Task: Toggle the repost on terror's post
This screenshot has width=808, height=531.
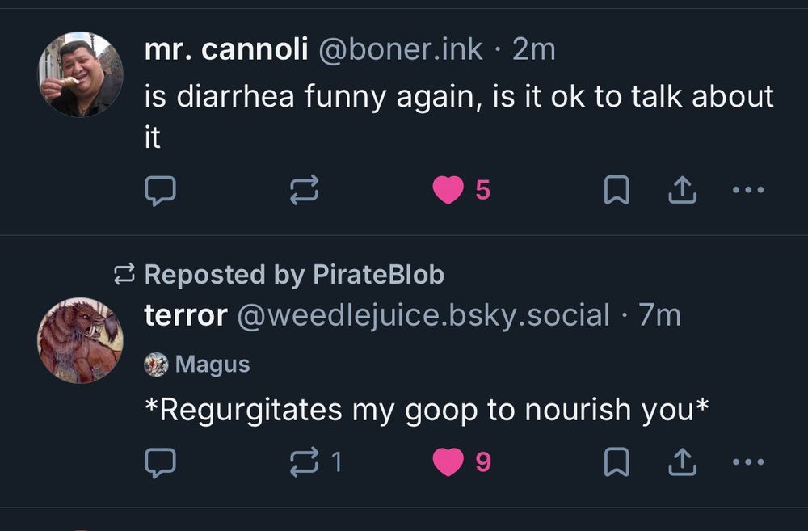Action: pyautogui.click(x=306, y=462)
